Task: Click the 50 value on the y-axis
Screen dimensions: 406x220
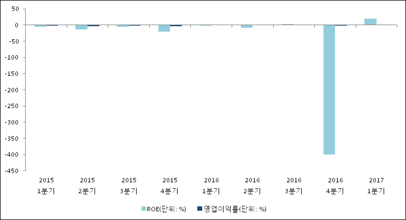Action: [15, 9]
